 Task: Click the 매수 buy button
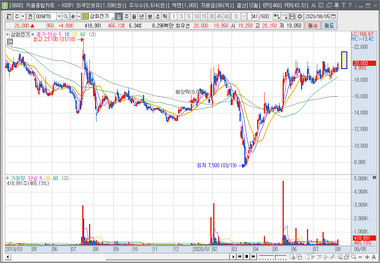(x=313, y=26)
